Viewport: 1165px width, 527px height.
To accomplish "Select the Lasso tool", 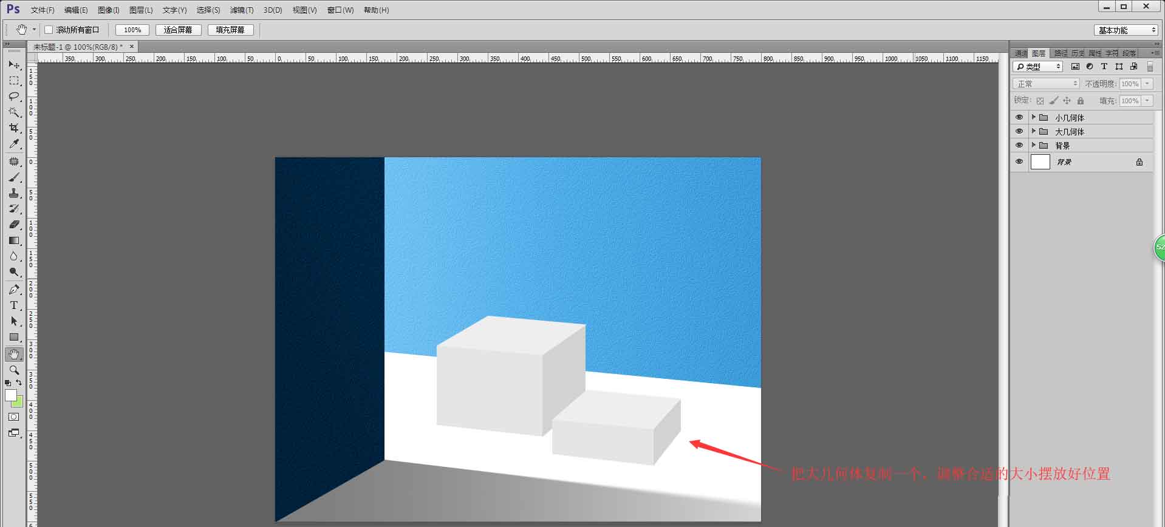I will 14,97.
